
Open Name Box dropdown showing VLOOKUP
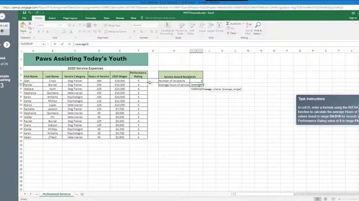(44, 44)
